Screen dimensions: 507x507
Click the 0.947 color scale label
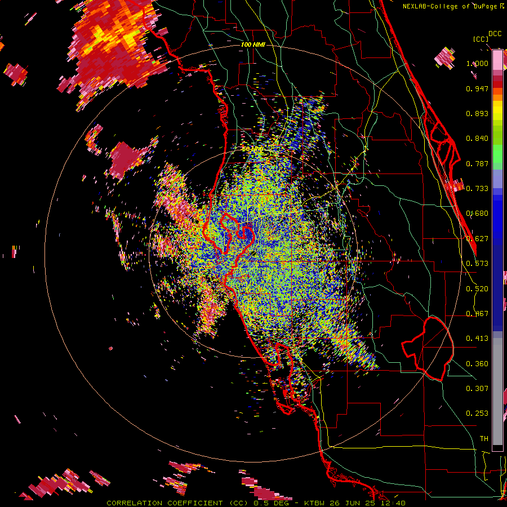click(477, 88)
